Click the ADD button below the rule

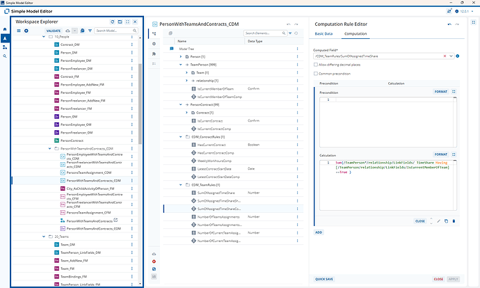[x=319, y=232]
